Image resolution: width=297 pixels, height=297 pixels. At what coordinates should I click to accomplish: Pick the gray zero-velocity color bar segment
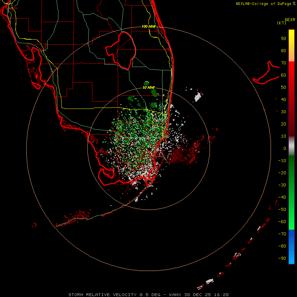point(291,146)
